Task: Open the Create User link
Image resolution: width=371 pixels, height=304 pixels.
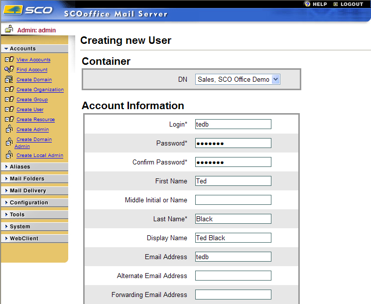Action: [x=30, y=110]
